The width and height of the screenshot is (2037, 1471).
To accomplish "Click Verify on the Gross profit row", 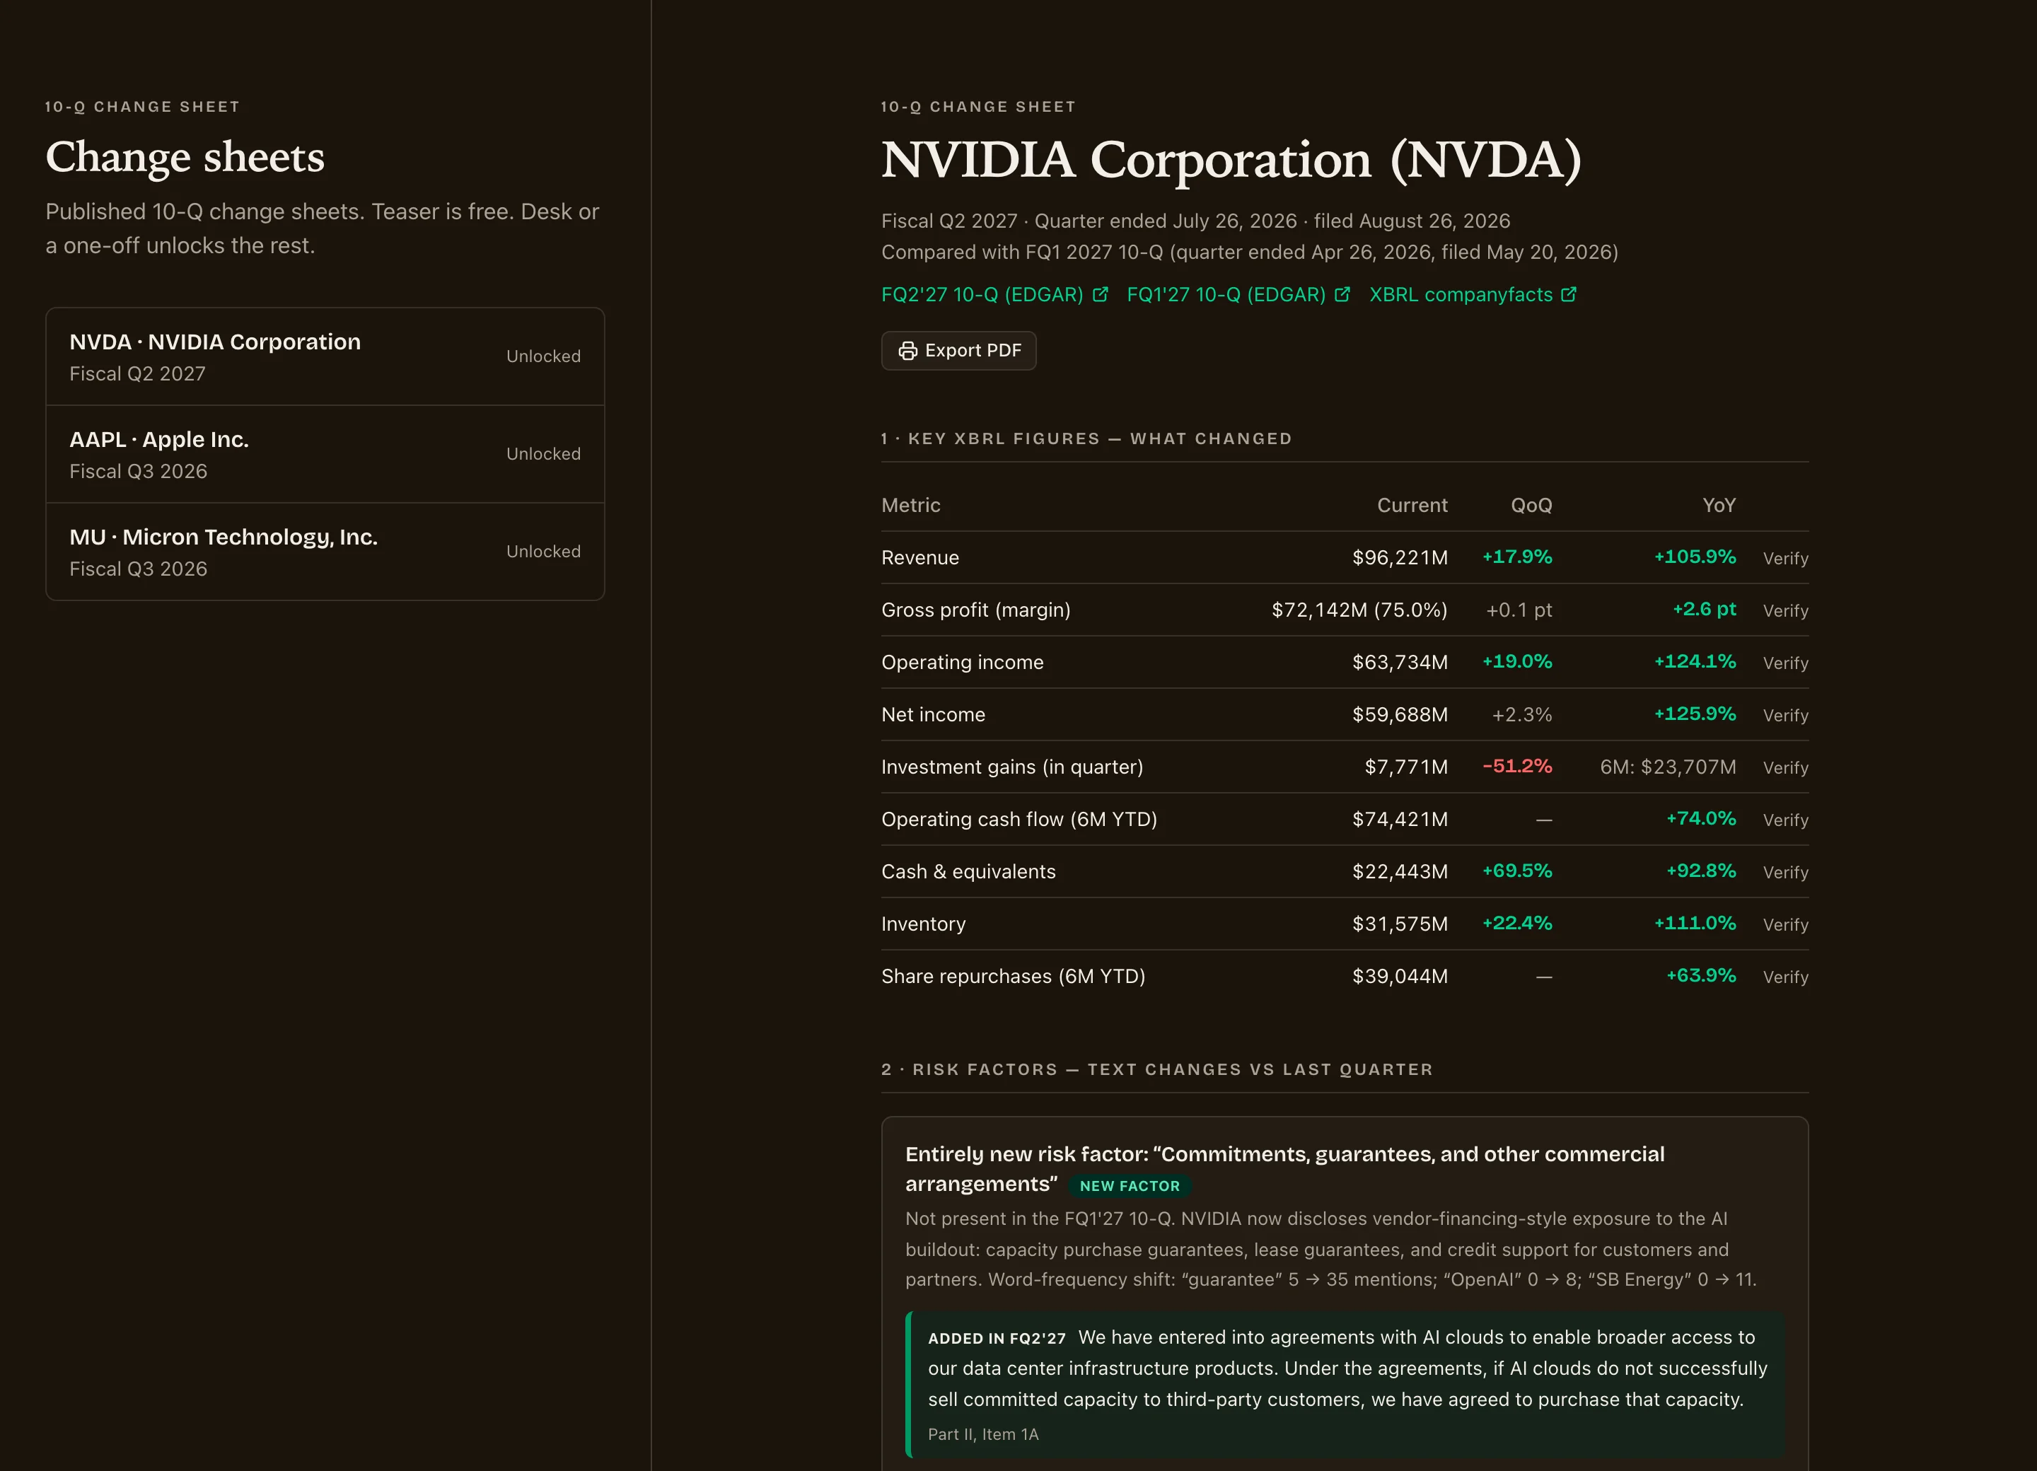I will pyautogui.click(x=1785, y=610).
